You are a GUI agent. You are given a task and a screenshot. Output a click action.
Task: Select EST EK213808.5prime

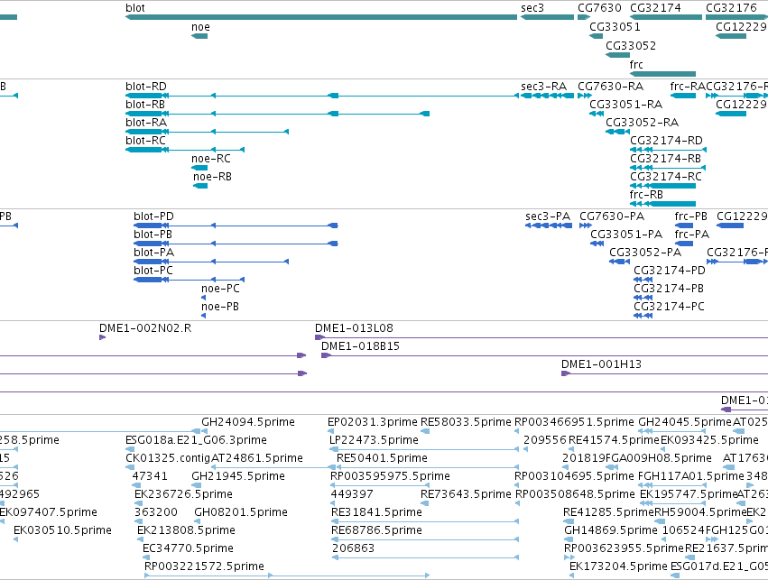[140, 540]
